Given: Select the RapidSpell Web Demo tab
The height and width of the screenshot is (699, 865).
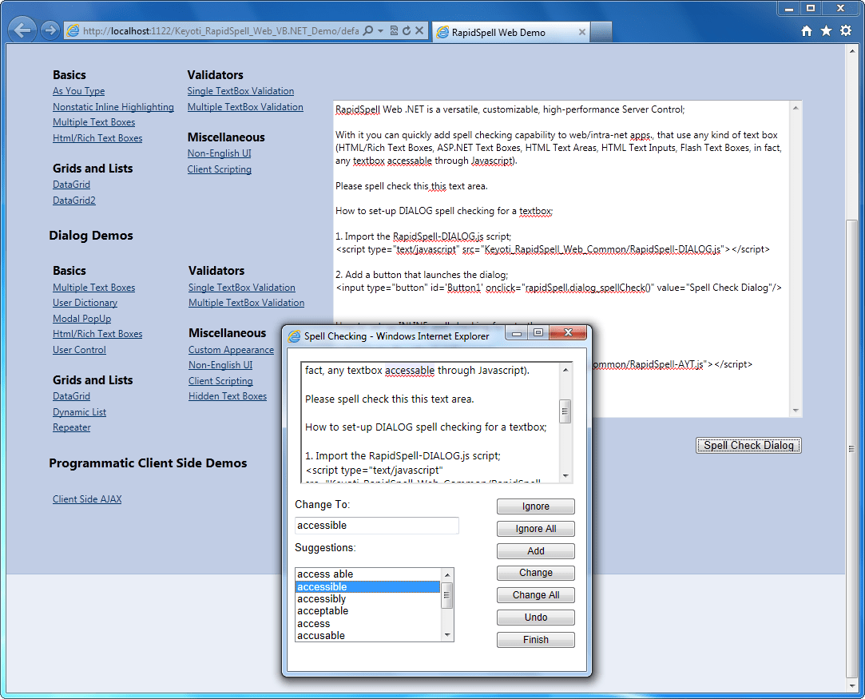Looking at the screenshot, I should (510, 32).
